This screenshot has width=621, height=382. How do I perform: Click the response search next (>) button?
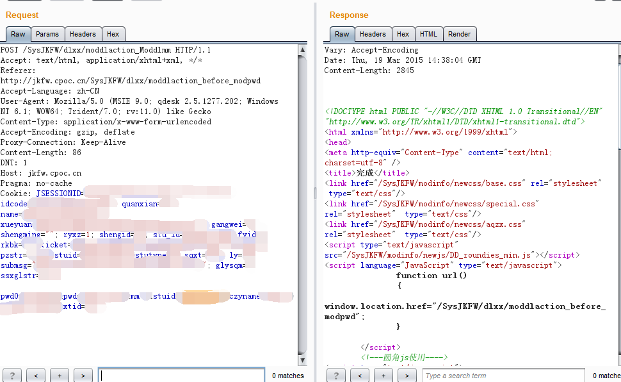(x=407, y=375)
